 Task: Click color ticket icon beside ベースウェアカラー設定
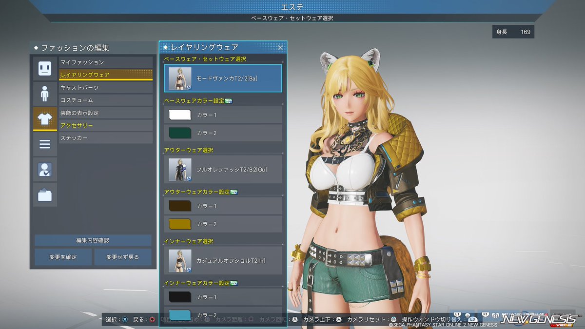click(x=228, y=101)
